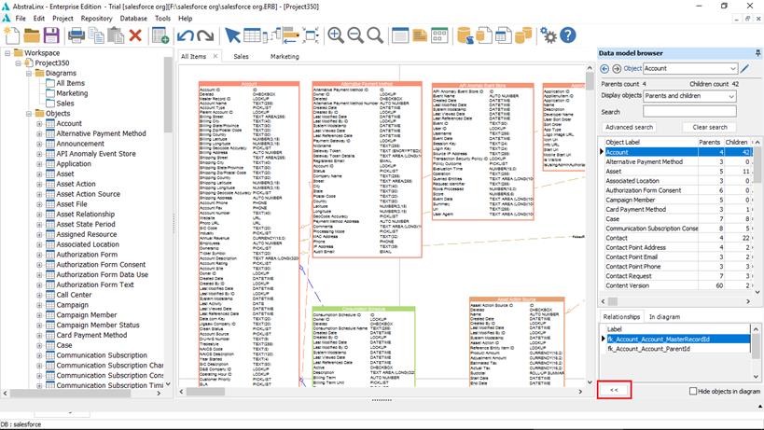Click the Print toolbar icon

[76, 35]
